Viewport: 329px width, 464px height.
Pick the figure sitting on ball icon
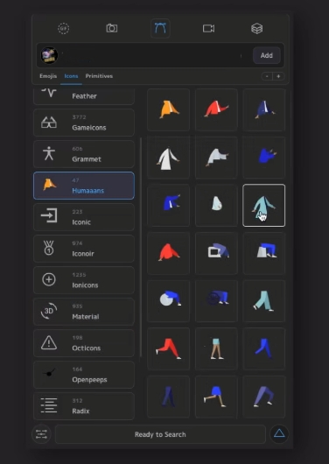point(168,301)
